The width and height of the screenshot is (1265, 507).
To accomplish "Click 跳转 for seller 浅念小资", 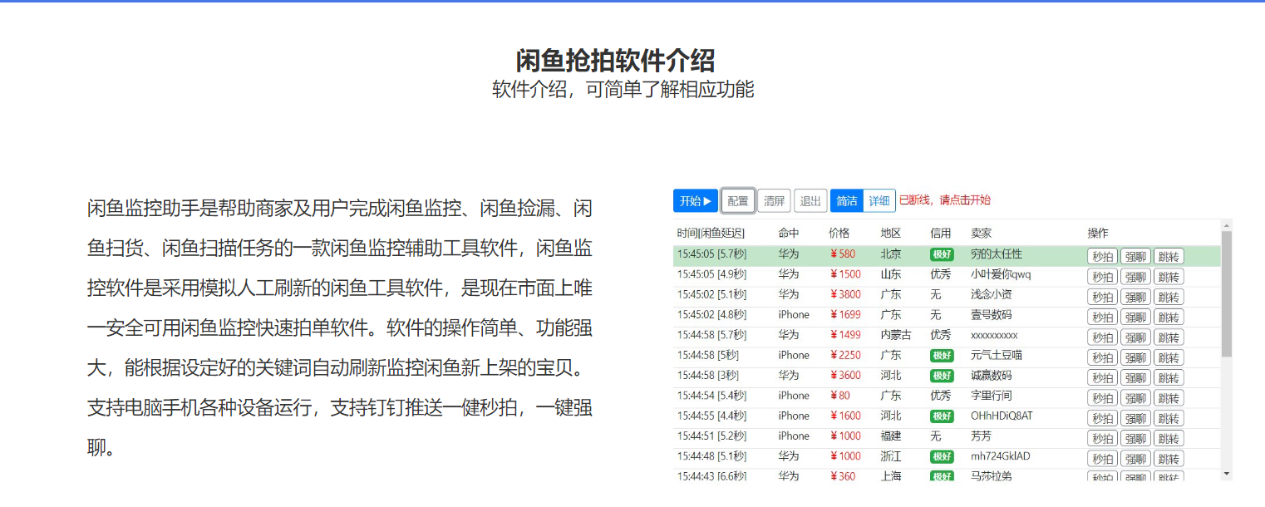I will (x=1169, y=297).
